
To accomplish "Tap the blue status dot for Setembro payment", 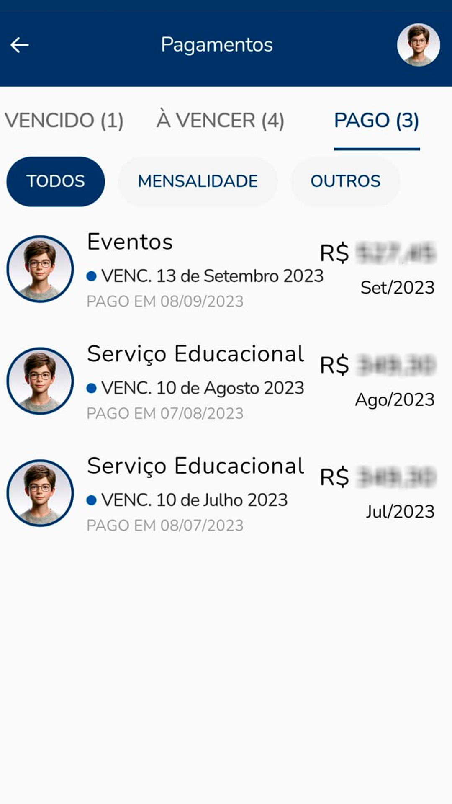I will 92,276.
